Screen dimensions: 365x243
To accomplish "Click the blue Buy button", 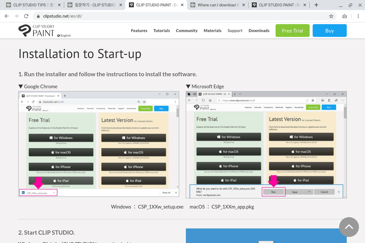I will click(x=330, y=30).
